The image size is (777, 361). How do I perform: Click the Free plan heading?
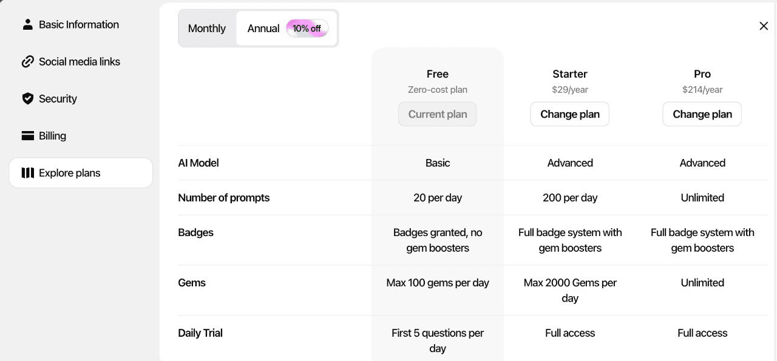tap(437, 74)
